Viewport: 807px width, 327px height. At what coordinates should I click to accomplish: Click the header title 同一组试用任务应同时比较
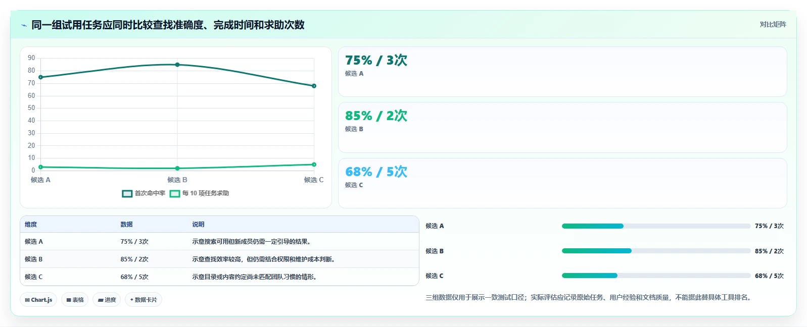[x=168, y=25]
